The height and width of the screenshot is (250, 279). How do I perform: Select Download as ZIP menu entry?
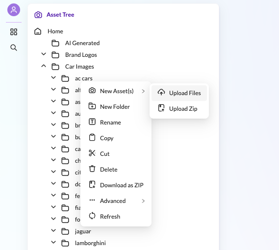tap(116, 185)
